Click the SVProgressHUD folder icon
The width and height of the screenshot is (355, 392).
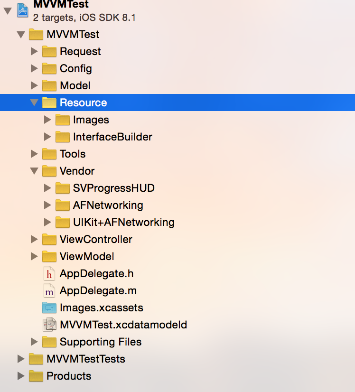[62, 188]
